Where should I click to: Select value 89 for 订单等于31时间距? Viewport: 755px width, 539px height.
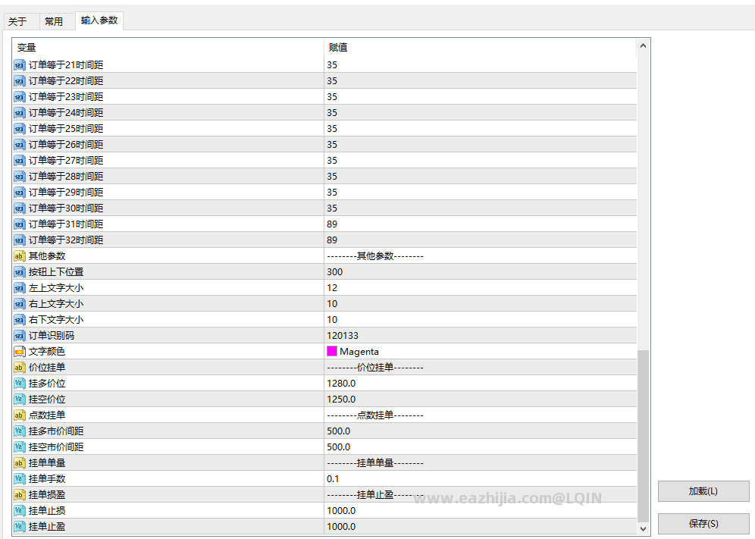(x=332, y=224)
